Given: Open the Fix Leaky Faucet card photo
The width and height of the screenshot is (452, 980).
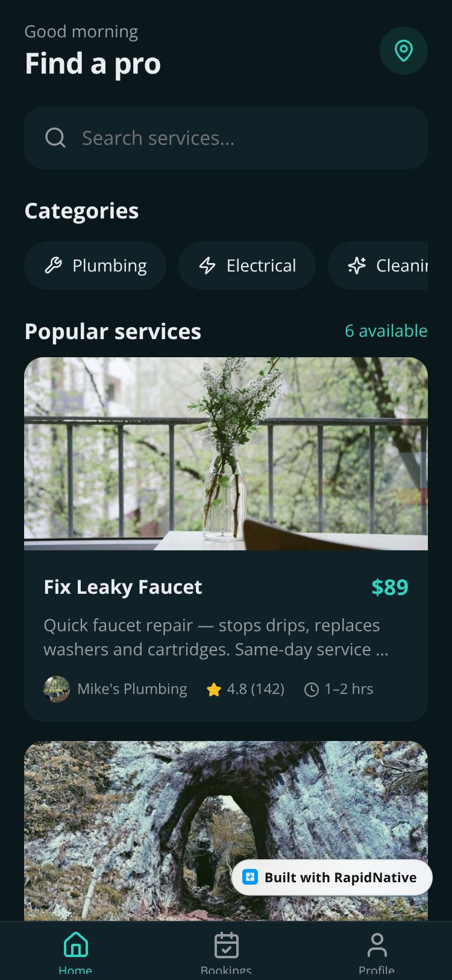Looking at the screenshot, I should 226,454.
